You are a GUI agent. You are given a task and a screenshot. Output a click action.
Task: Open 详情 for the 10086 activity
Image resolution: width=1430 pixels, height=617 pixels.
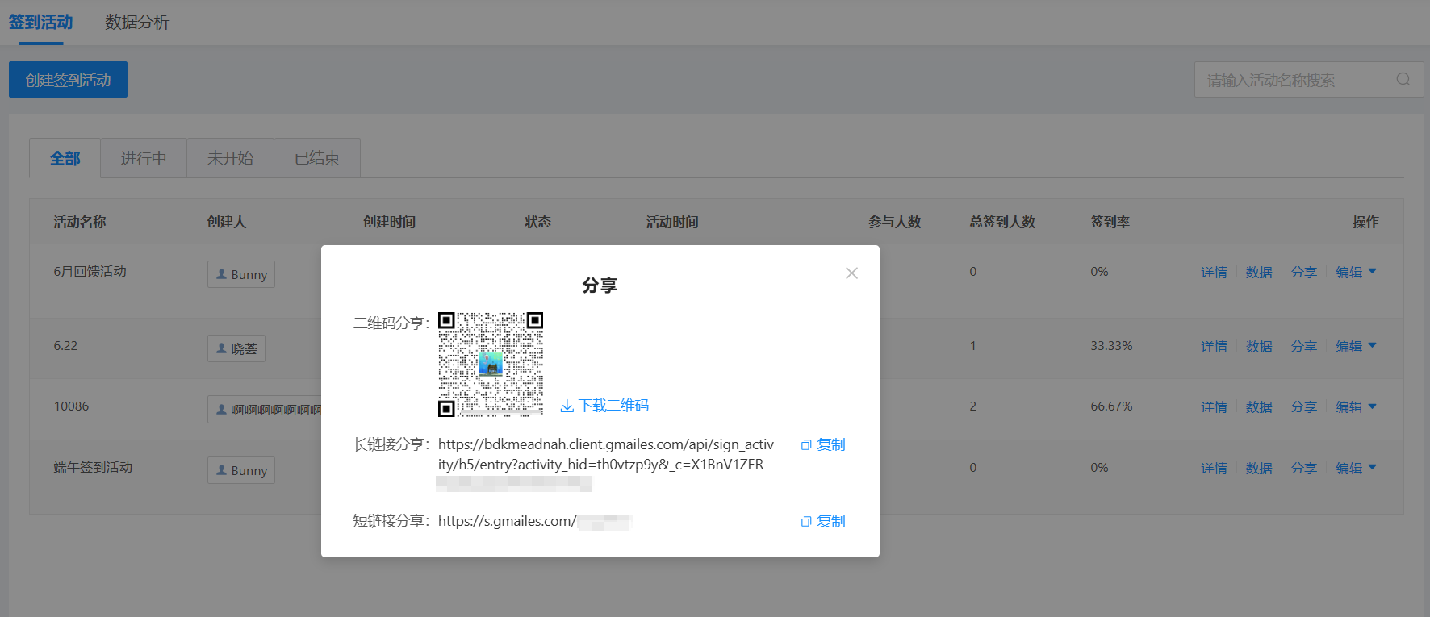[x=1214, y=407]
